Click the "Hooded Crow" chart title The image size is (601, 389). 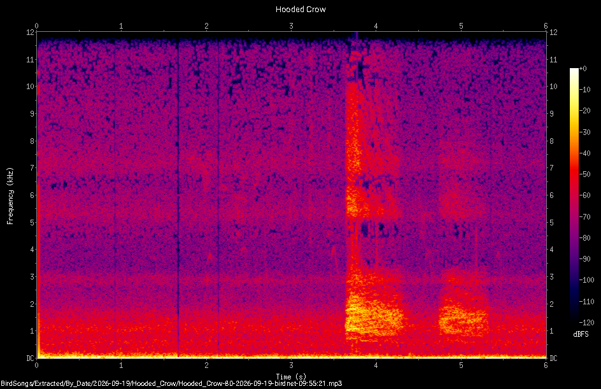tap(300, 9)
